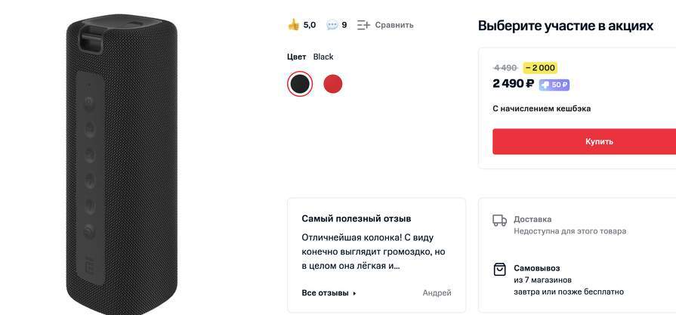Screen dimensions: 676x315
Task: Open the Самовывоз pickup option
Action: (536, 268)
